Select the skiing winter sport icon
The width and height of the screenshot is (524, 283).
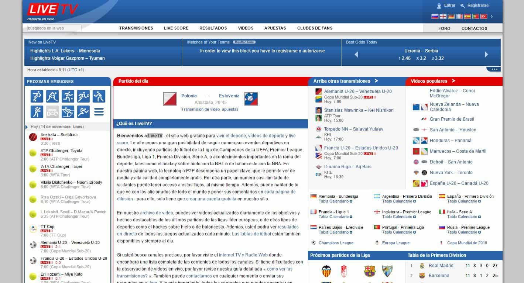68,112
